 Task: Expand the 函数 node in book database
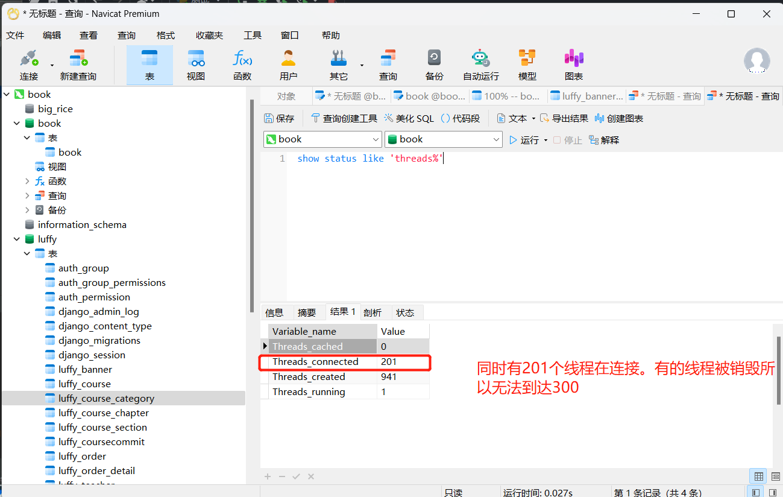pyautogui.click(x=27, y=181)
